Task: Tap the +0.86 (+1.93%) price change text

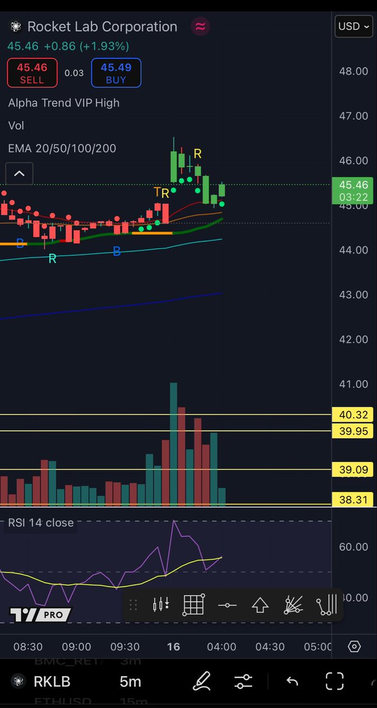Action: [87, 45]
